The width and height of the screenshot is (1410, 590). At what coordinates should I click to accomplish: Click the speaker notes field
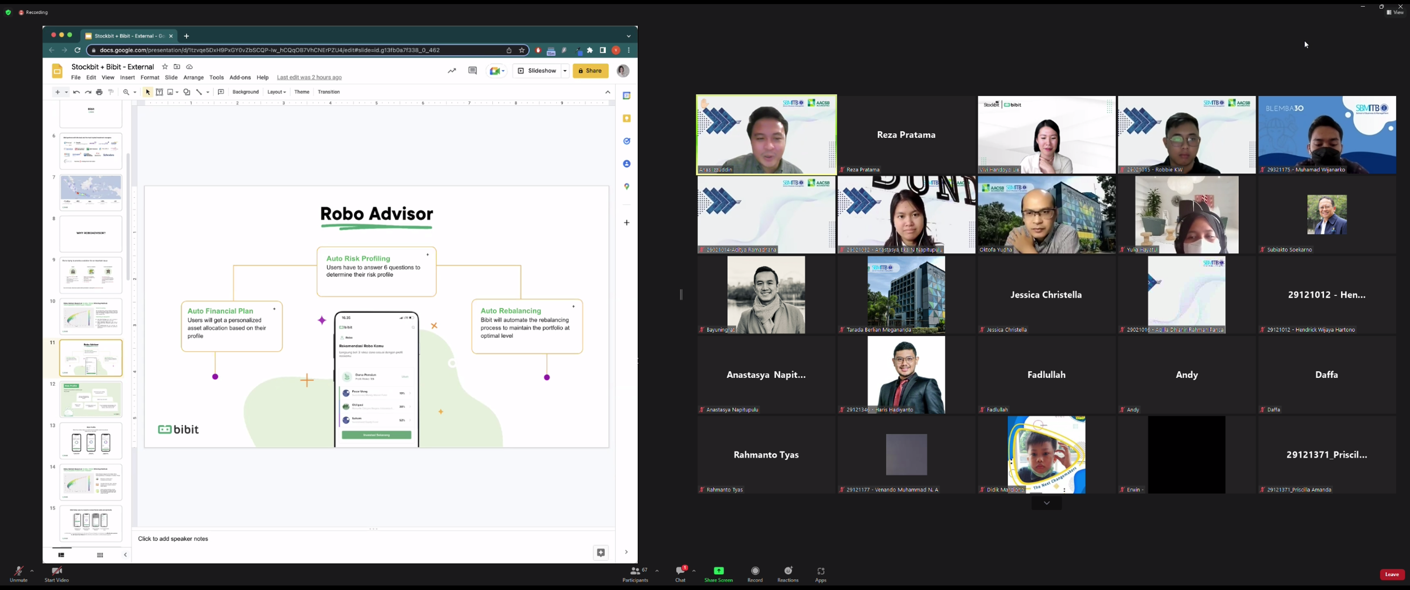(x=373, y=539)
